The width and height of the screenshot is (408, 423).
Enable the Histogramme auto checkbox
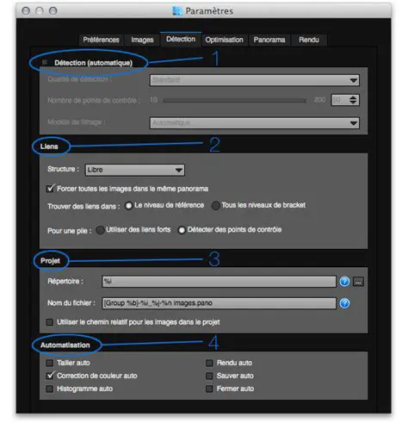[x=50, y=389]
